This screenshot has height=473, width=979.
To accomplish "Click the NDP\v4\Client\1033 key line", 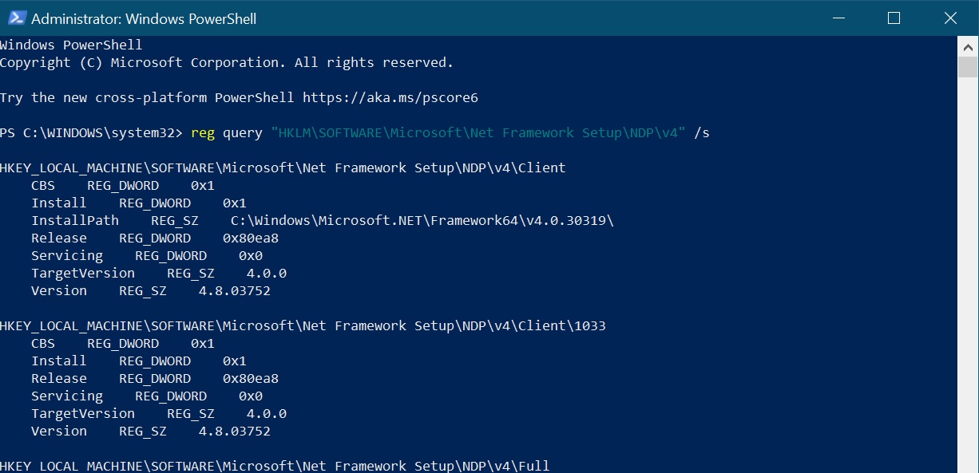I will (303, 325).
